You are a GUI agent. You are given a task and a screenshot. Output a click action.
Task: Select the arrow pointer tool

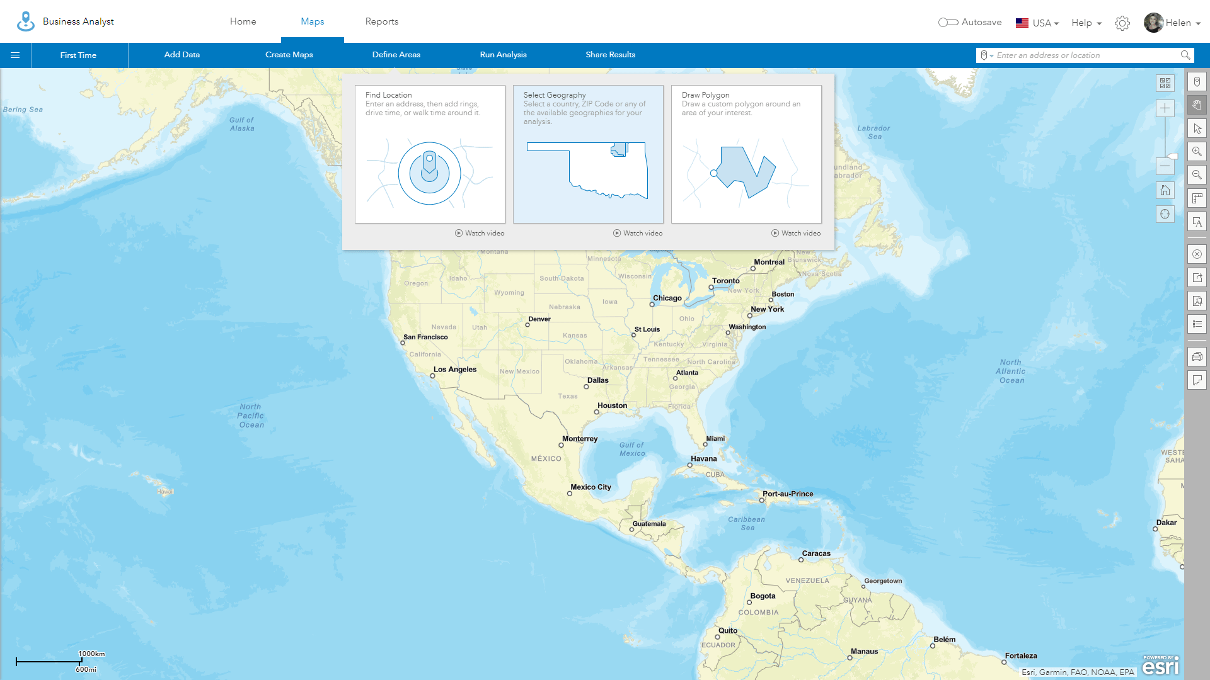coord(1197,128)
